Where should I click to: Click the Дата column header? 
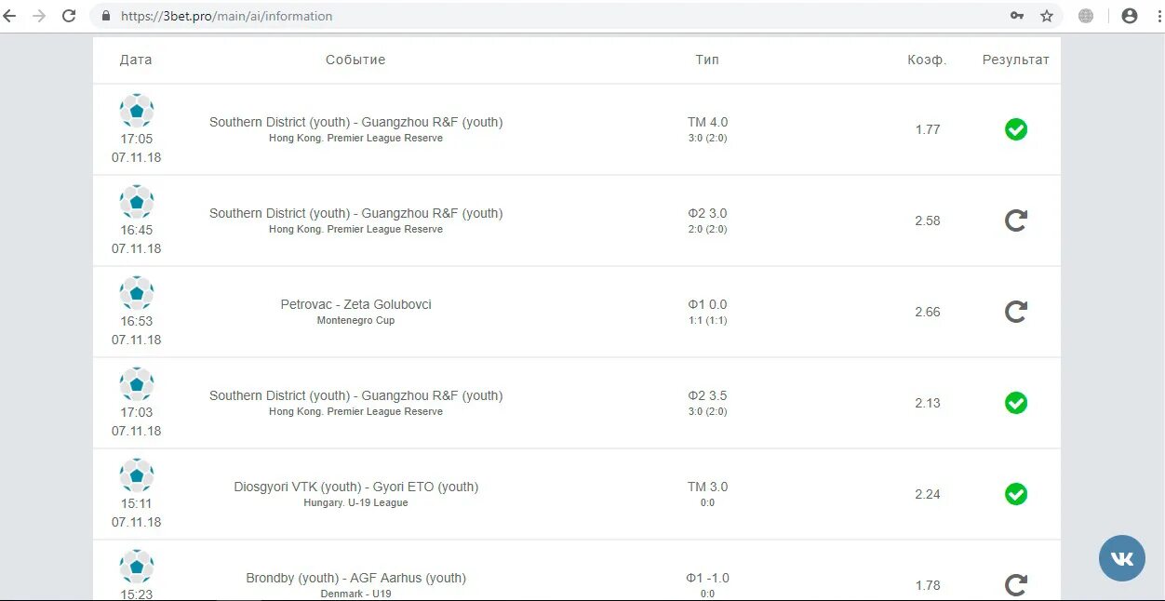tap(136, 60)
